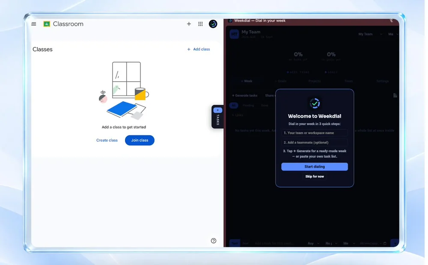The height and width of the screenshot is (265, 428).
Task: Click the plus icon on Tasks side tab
Action: pyautogui.click(x=217, y=110)
